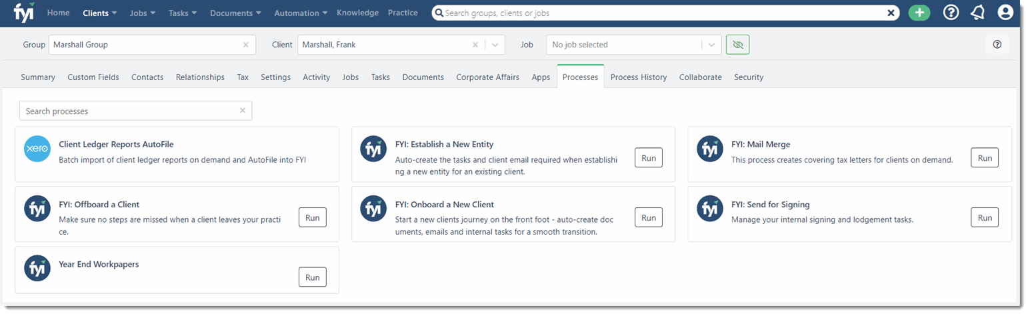Switch to the Relationships tab

(200, 77)
